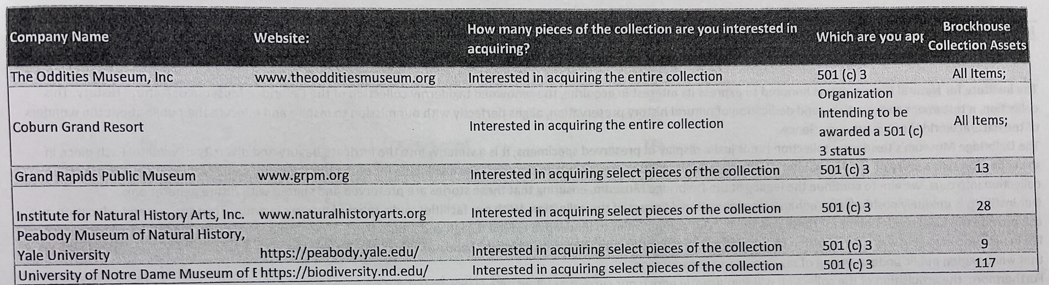Select the Peabody Museum of Natural History cell
The height and width of the screenshot is (285, 1049).
[131, 245]
